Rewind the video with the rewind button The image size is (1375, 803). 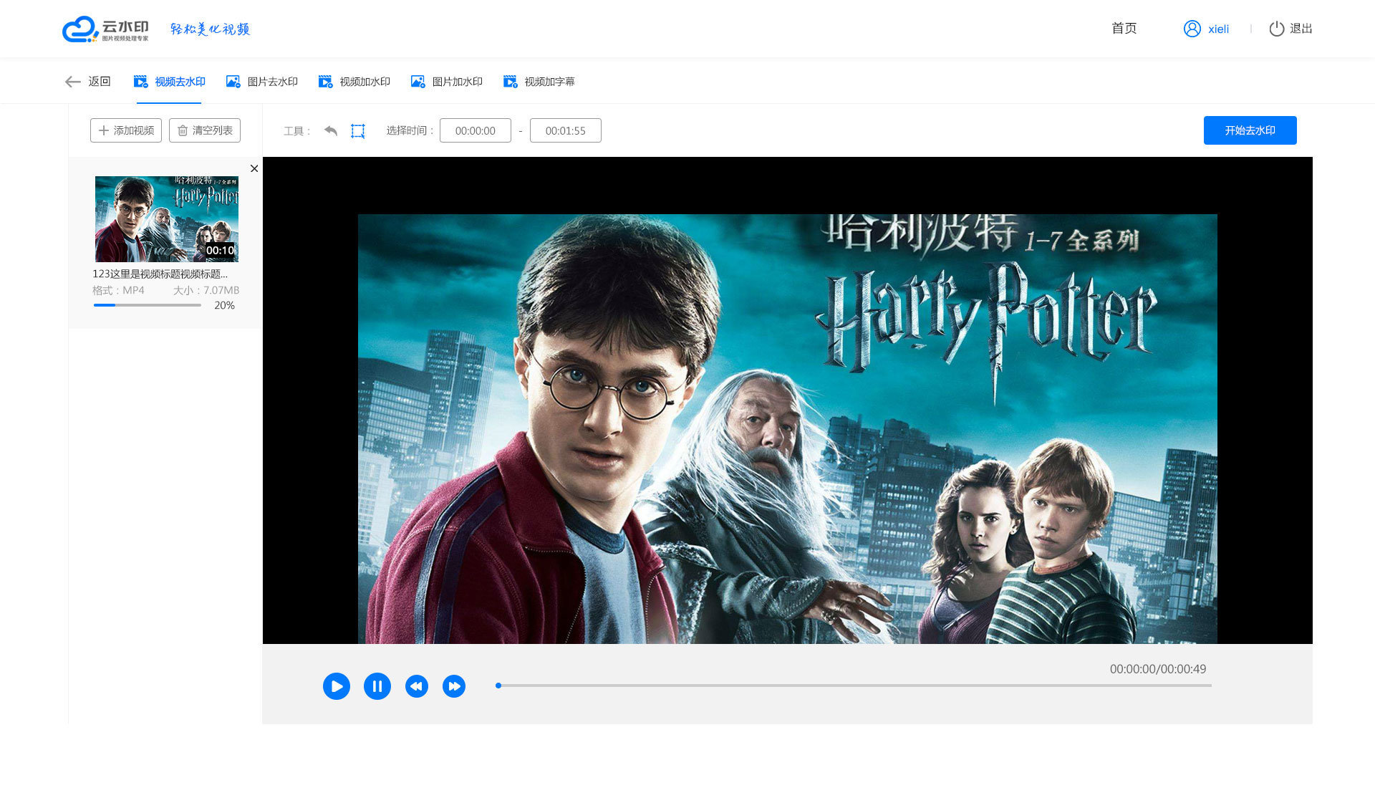tap(417, 686)
